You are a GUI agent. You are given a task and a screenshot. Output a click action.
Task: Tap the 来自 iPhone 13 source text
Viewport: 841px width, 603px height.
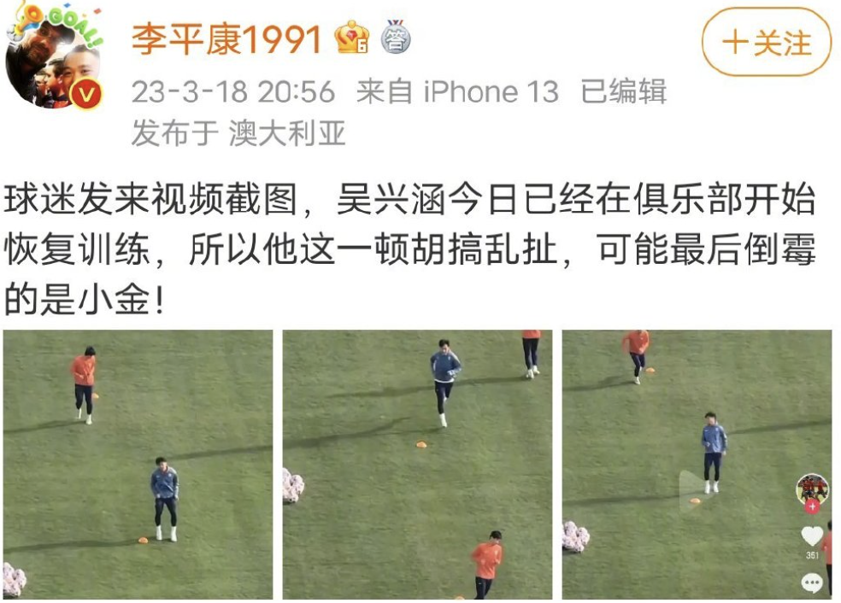pyautogui.click(x=457, y=91)
